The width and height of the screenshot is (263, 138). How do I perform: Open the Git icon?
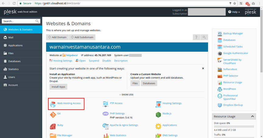(53, 115)
